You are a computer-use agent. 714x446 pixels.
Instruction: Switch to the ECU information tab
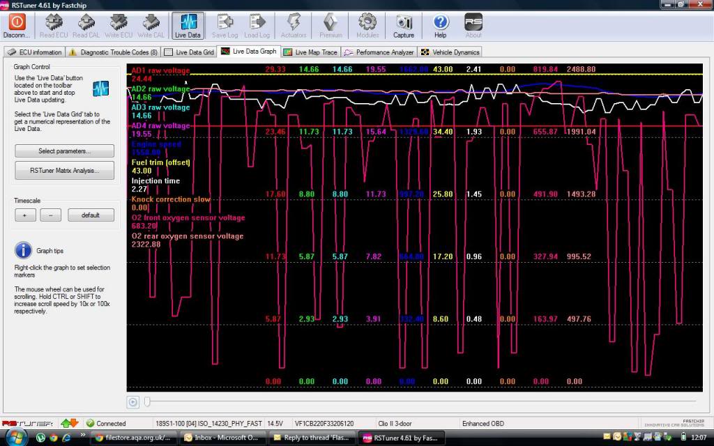click(x=35, y=52)
